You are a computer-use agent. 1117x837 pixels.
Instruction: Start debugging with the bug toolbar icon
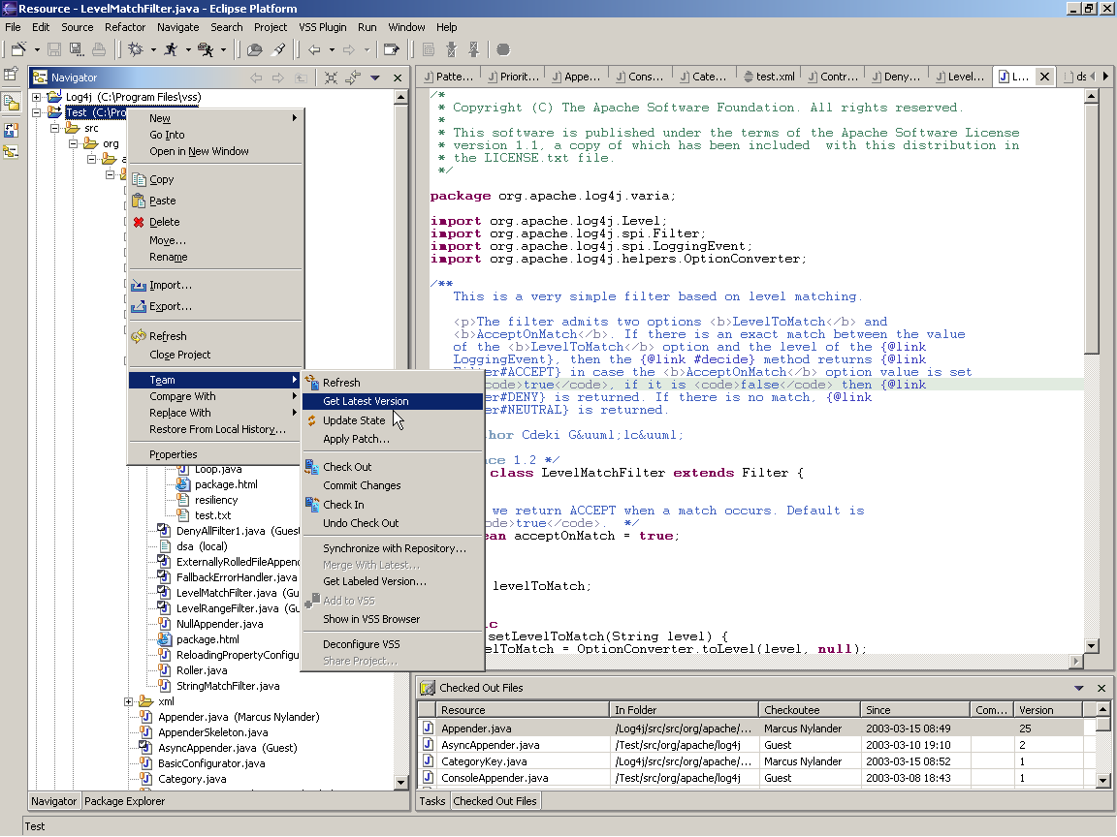click(136, 49)
